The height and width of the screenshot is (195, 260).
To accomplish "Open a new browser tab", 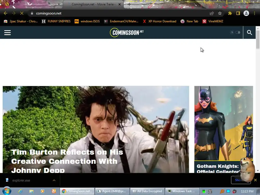I will click(129, 4).
